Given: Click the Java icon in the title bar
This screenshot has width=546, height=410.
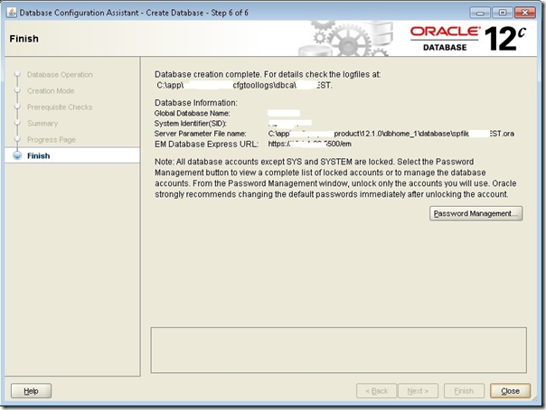Looking at the screenshot, I should click(x=12, y=13).
